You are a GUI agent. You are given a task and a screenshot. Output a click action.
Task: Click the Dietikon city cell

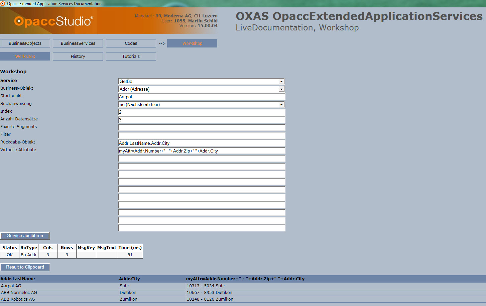[x=152, y=293]
